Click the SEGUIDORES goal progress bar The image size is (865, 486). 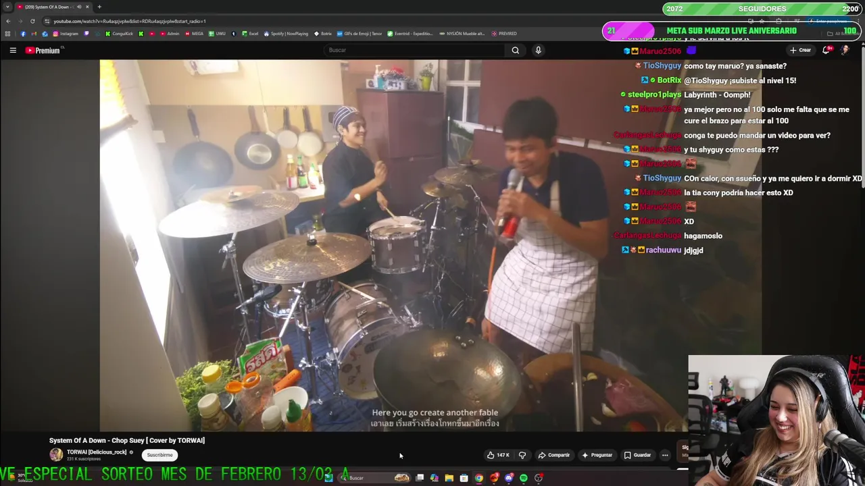pyautogui.click(x=762, y=9)
